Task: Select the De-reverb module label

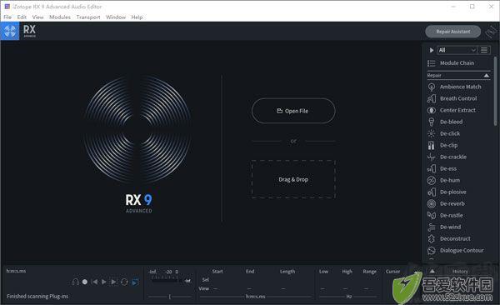Action: 452,203
